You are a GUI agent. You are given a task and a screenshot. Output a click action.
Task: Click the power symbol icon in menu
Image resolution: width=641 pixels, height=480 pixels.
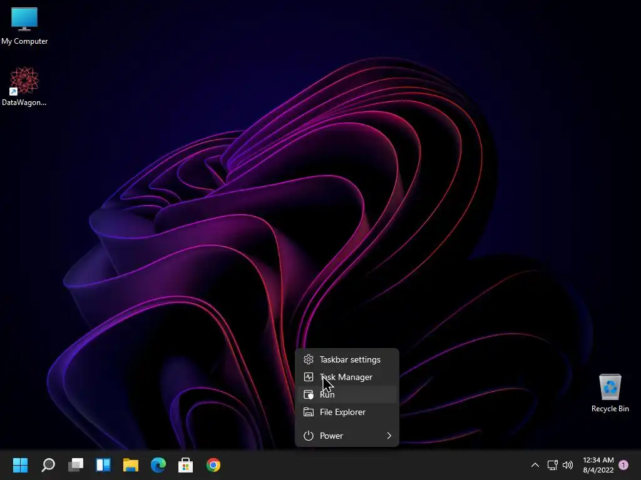308,436
